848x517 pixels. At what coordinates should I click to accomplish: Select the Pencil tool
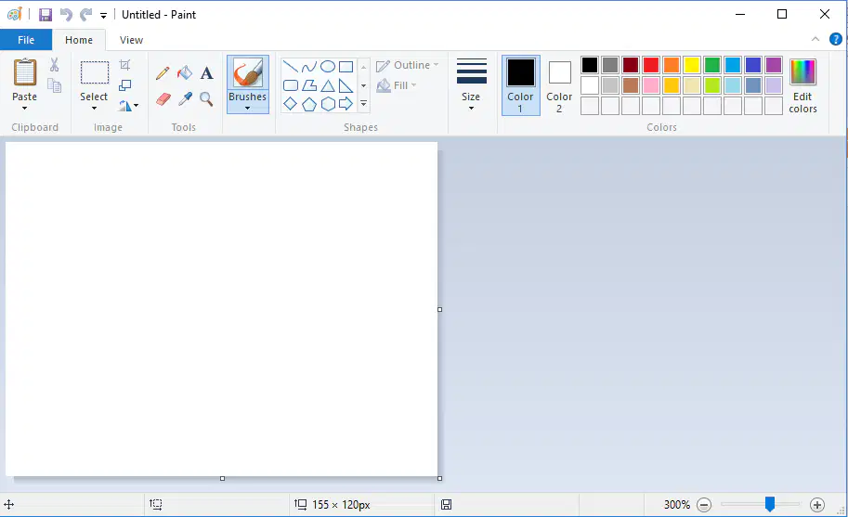[163, 73]
